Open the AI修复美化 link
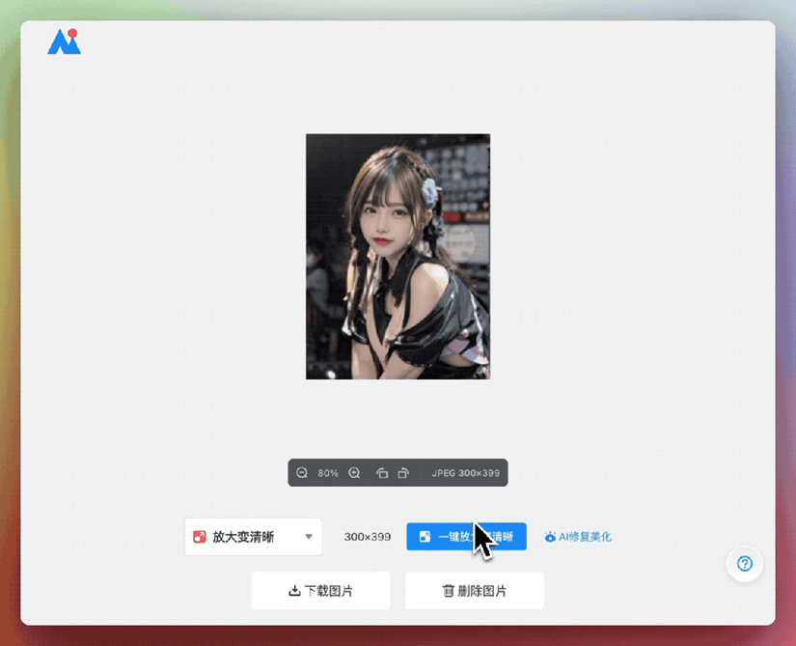This screenshot has width=796, height=646. [585, 537]
